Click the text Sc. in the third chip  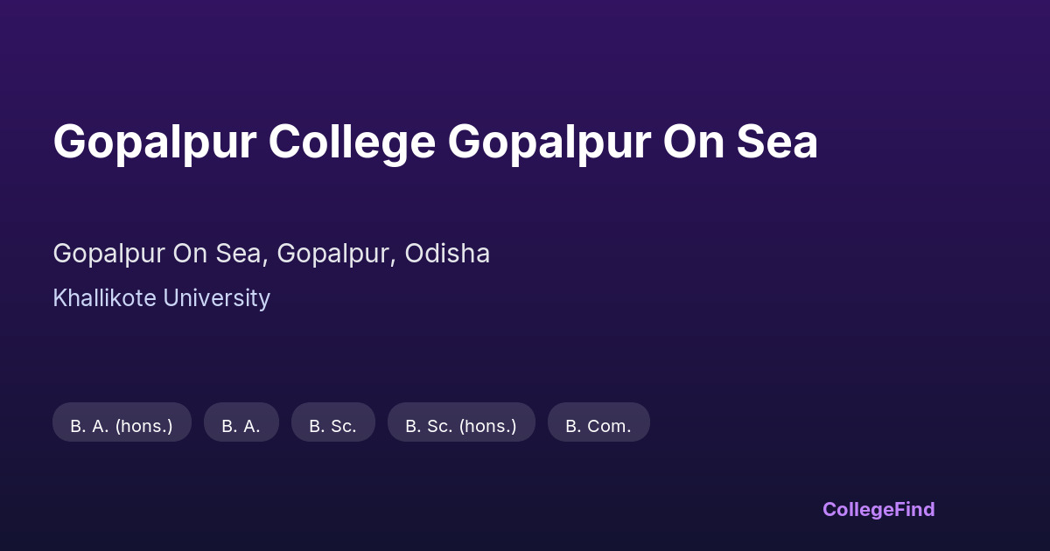tap(344, 426)
